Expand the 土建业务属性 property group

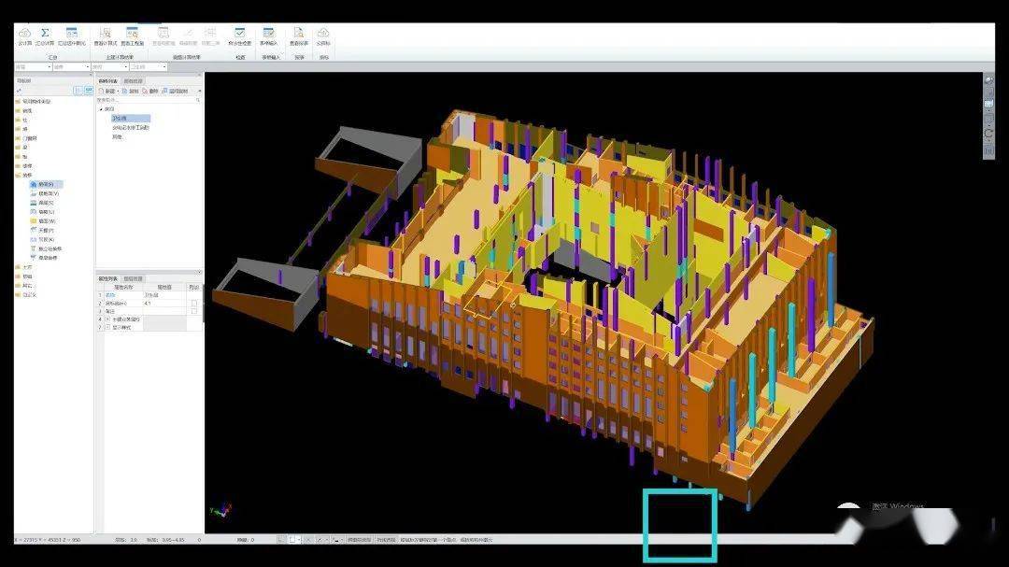click(107, 319)
